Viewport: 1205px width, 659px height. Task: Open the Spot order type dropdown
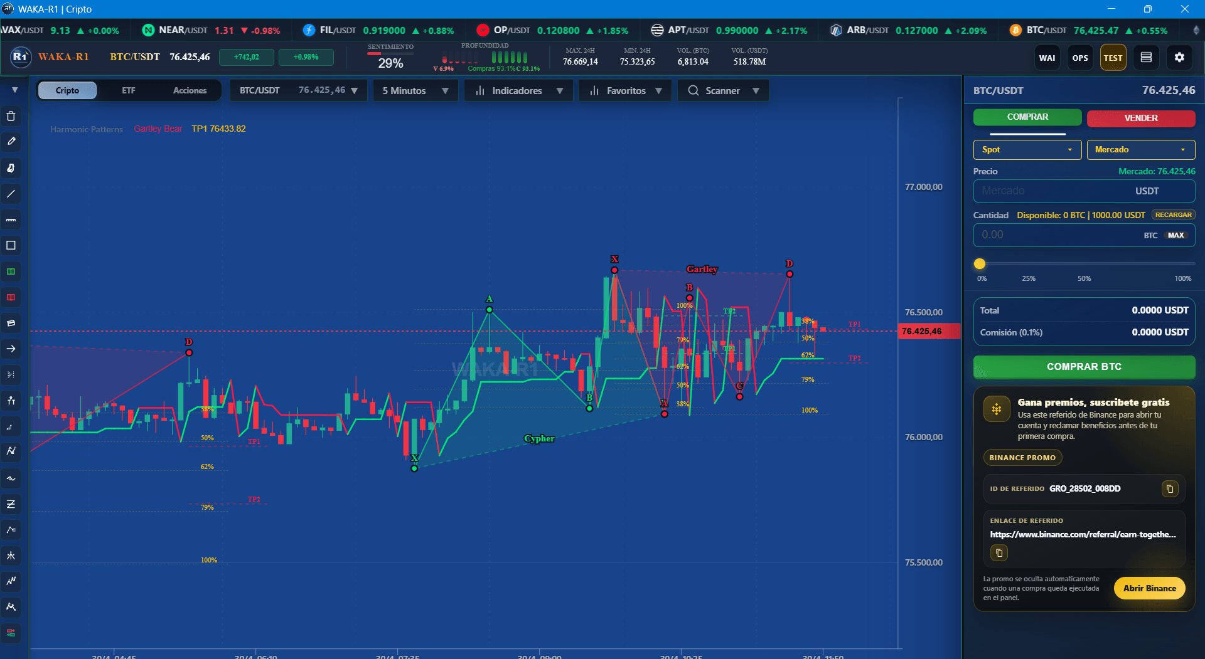point(1027,149)
